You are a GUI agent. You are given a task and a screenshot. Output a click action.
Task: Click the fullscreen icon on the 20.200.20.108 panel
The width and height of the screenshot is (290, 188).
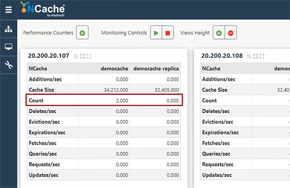(262, 56)
